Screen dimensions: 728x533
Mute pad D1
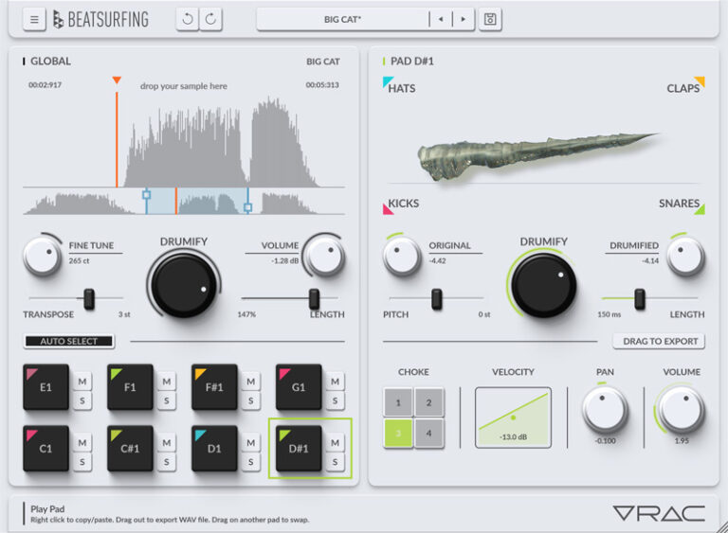point(250,443)
